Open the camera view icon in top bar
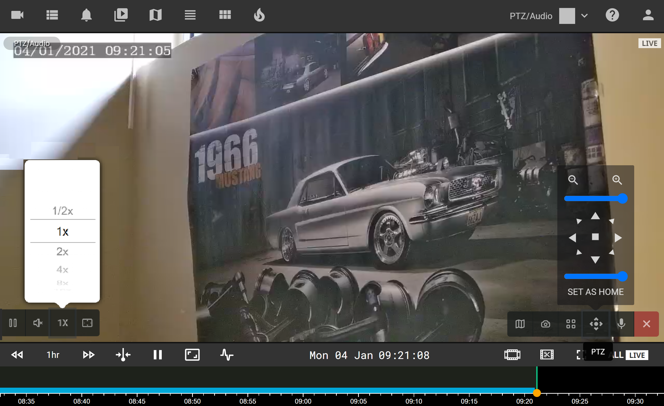Screen dimensions: 664x406 pos(17,15)
